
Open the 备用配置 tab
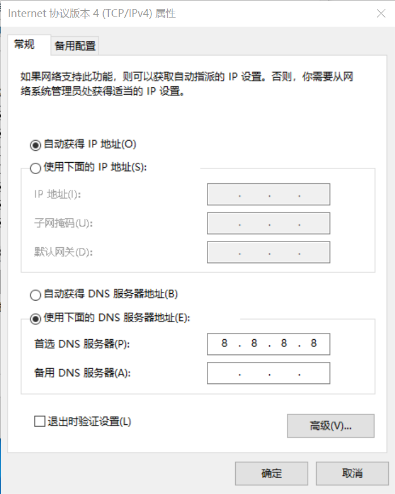coord(75,46)
